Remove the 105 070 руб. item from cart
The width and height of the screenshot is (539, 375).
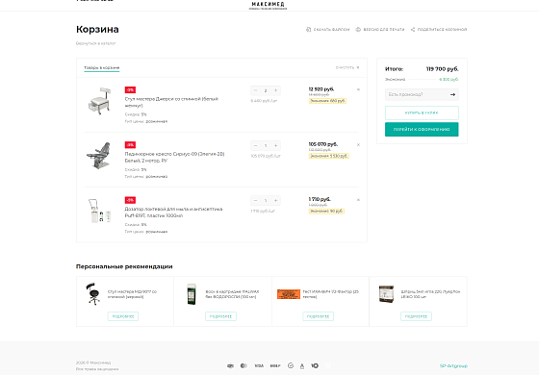[358, 145]
